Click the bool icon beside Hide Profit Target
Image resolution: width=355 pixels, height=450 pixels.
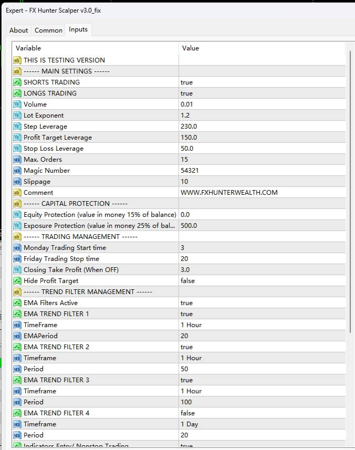coord(17,281)
